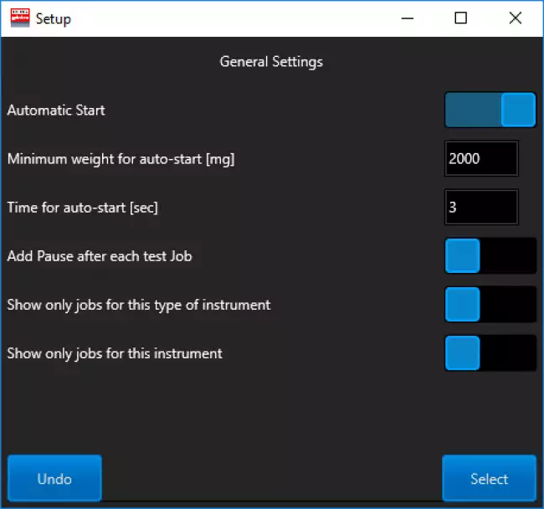Click Show only jobs for this type label

139,305
